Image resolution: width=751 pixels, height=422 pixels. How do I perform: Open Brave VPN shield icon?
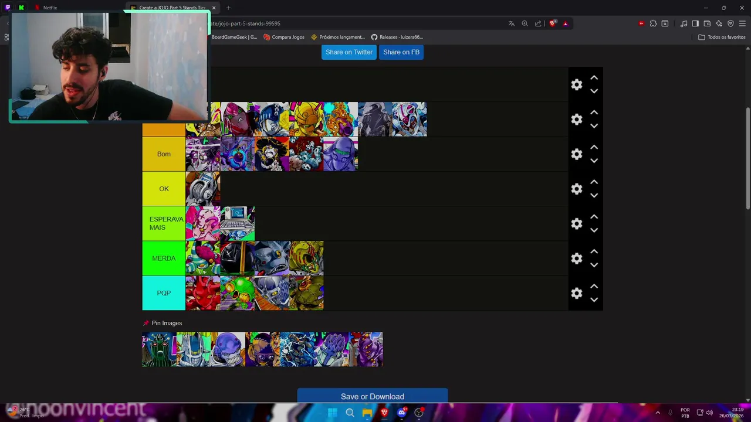730,23
